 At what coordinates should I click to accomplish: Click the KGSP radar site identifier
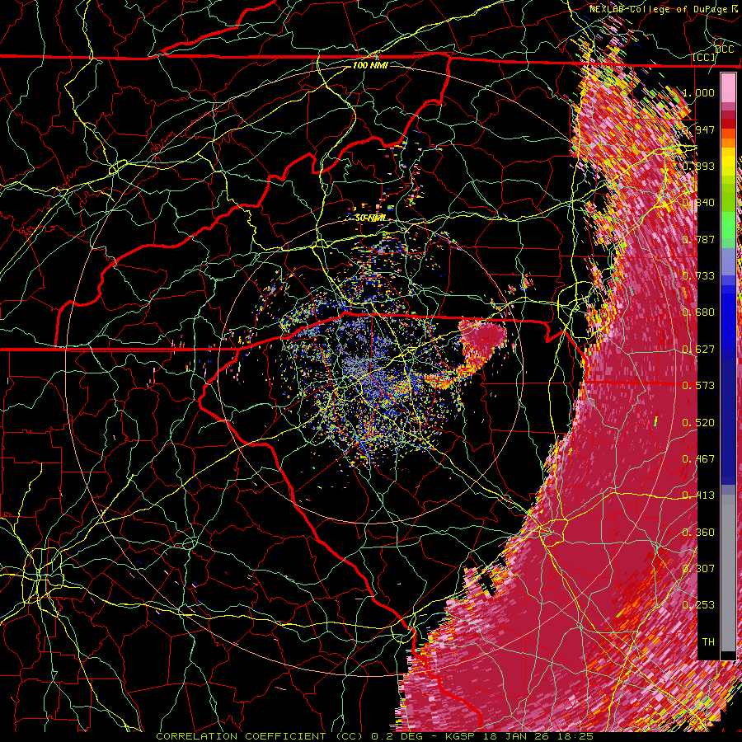[x=461, y=736]
